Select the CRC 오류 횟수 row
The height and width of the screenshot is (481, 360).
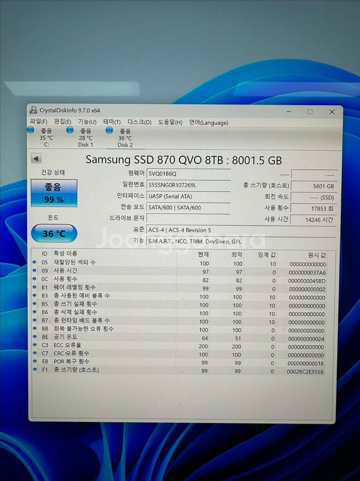[179, 354]
